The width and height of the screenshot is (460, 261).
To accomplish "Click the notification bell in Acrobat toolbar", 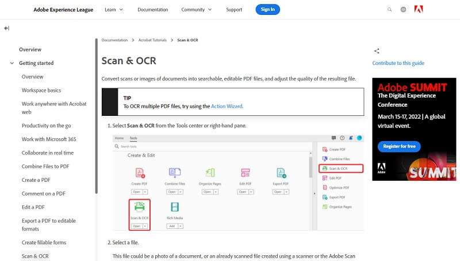I will [x=351, y=138].
